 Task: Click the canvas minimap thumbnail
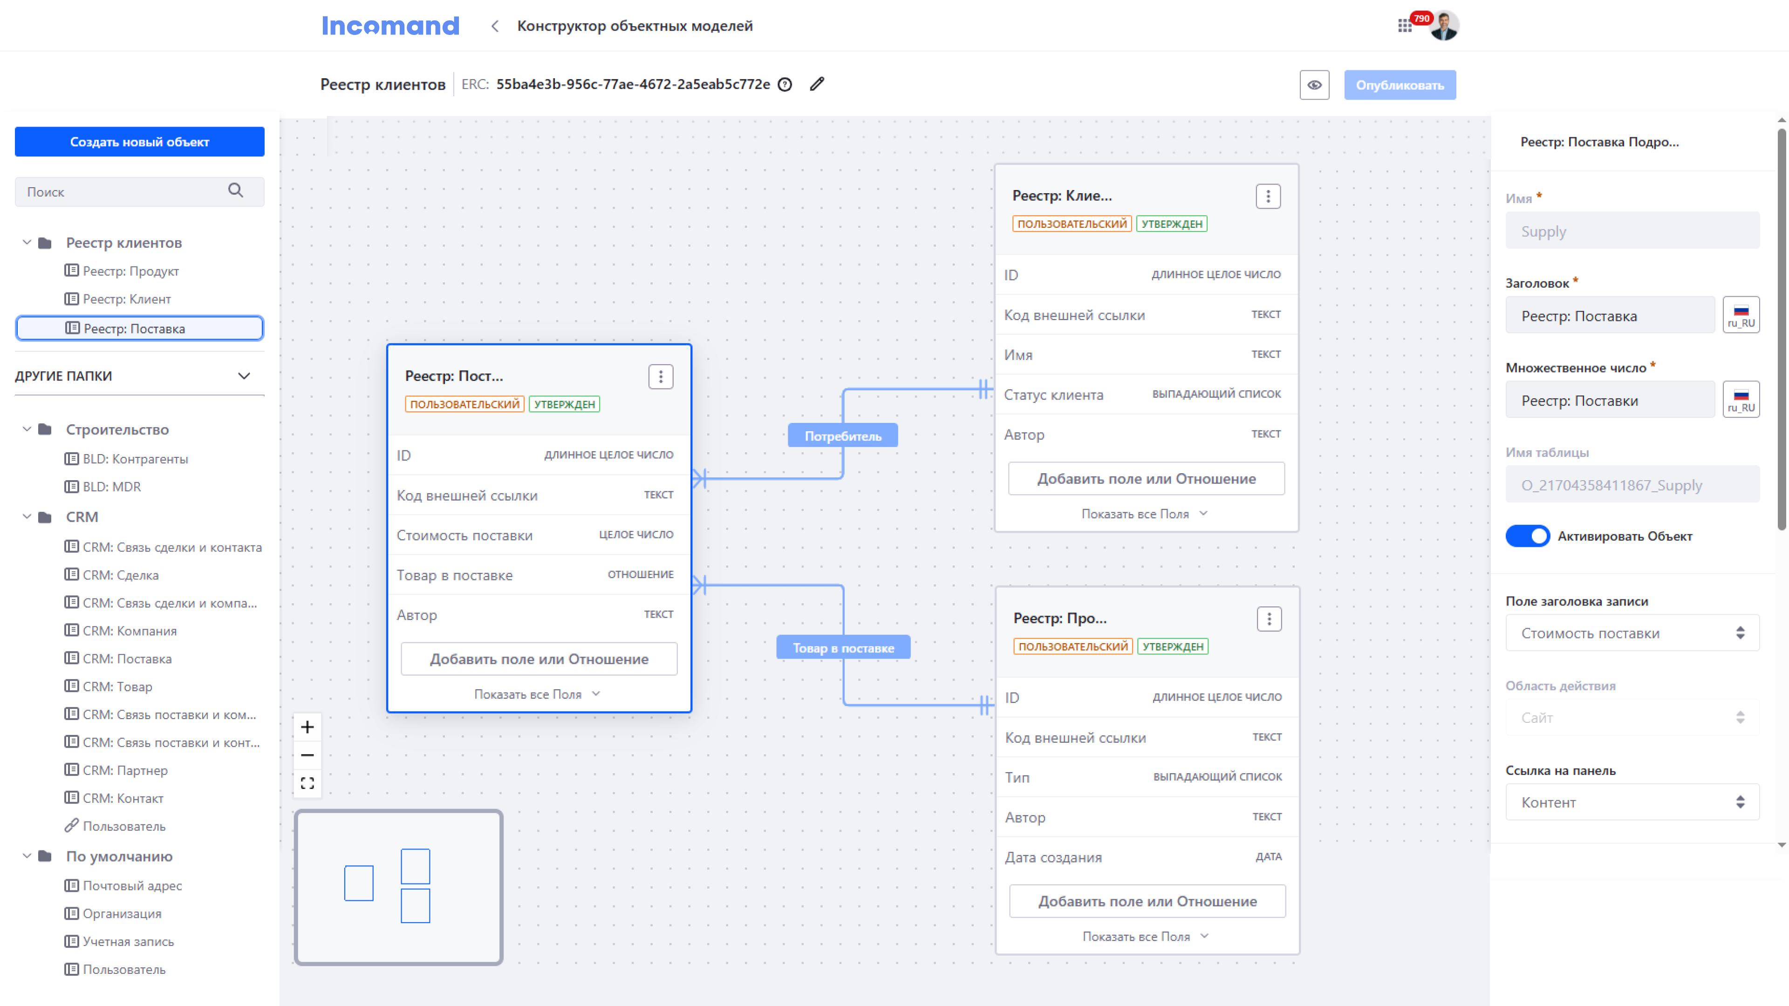(x=399, y=887)
